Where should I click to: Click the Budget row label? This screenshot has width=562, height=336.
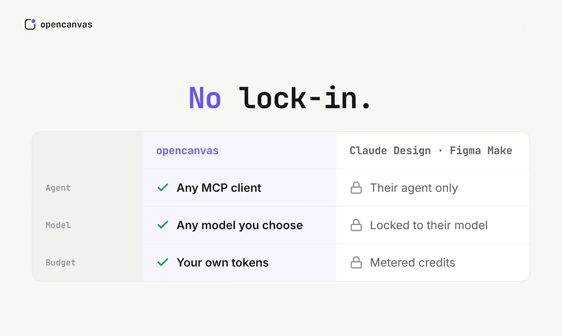click(60, 263)
